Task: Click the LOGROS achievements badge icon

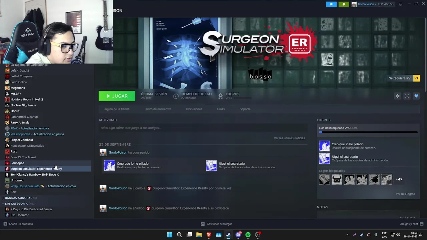Action: (x=221, y=96)
